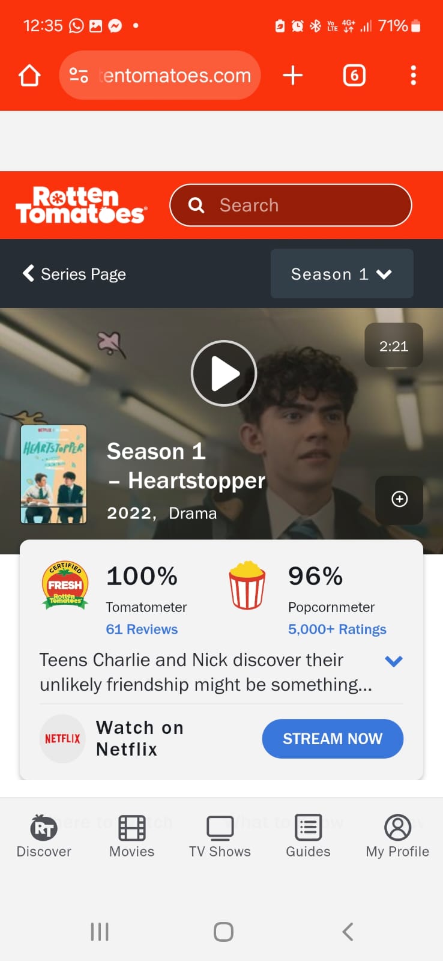443x961 pixels.
Task: Click the Rotten Tomatoes logo
Action: click(x=81, y=205)
